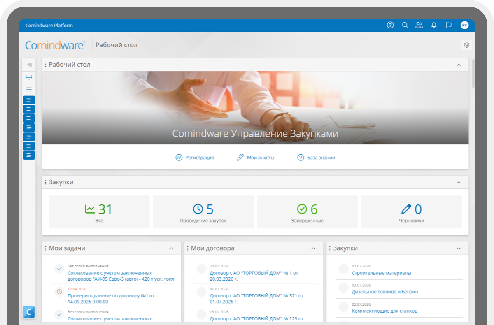
Task: Click the red alert icon beside Проверить данные task
Action: coord(59,292)
